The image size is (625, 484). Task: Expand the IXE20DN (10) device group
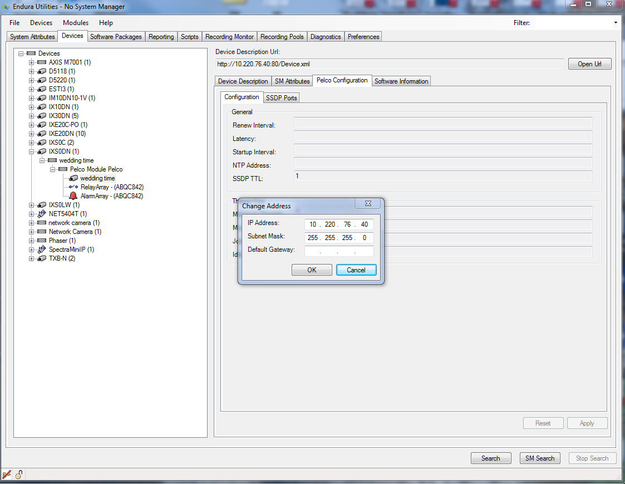pos(32,134)
